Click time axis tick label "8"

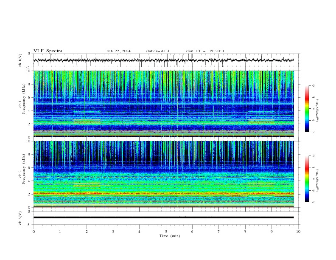[245, 232]
